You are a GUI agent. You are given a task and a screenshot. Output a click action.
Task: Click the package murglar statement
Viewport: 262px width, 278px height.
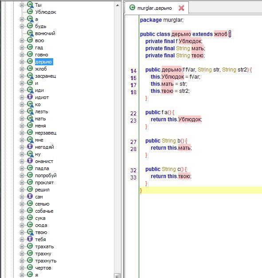coord(162,20)
